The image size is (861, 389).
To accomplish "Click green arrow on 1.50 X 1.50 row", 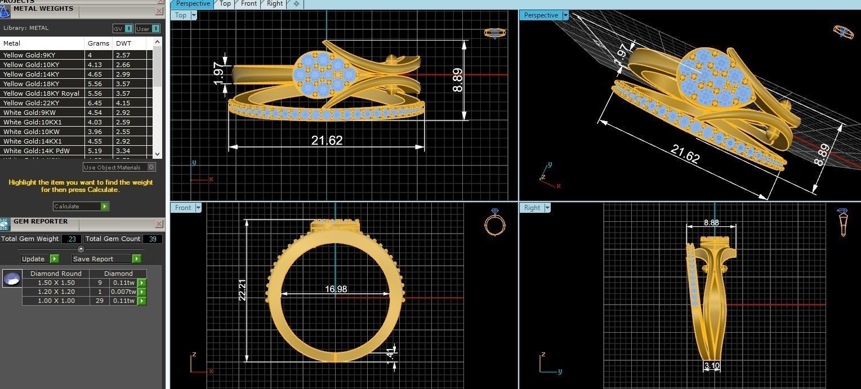I will pyautogui.click(x=142, y=283).
